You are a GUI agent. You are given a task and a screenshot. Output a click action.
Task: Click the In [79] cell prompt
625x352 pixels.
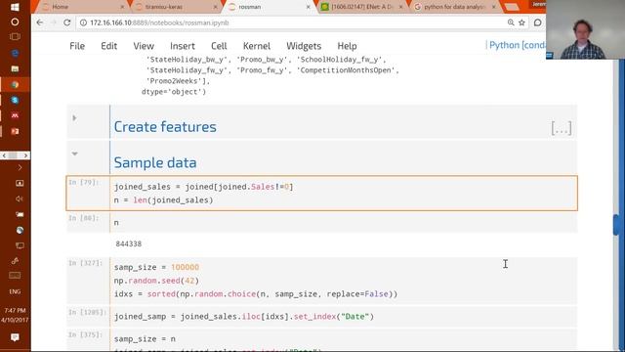pyautogui.click(x=83, y=183)
